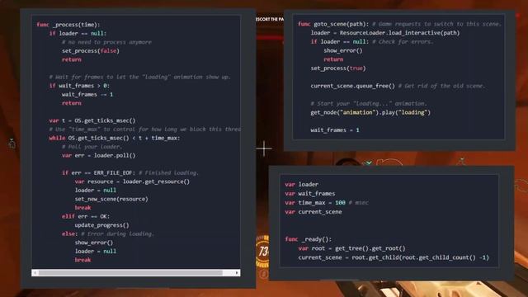The image size is (528, 297).
Task: Click the "set_process(false)" line
Action: [x=91, y=51]
